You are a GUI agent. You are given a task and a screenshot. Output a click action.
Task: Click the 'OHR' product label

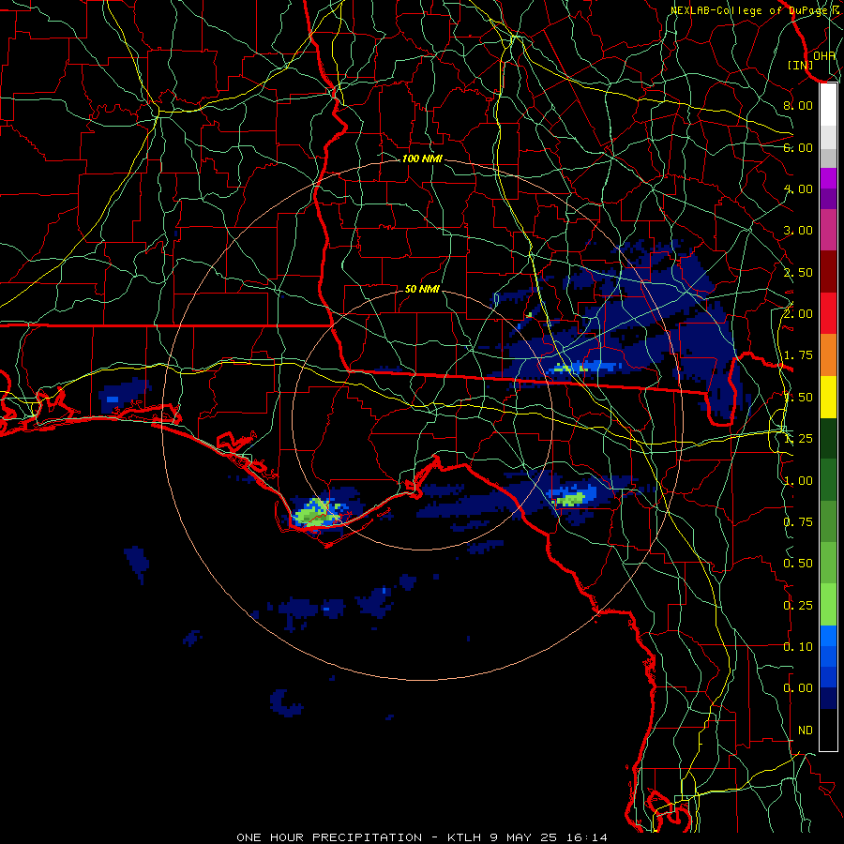tap(823, 55)
